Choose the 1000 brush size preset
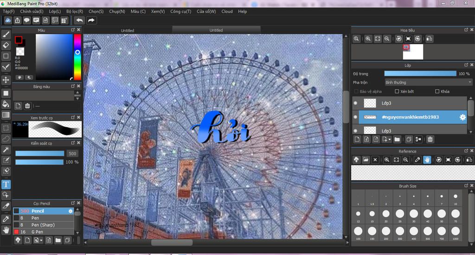This screenshot has width=475, height=255. pos(456,232)
